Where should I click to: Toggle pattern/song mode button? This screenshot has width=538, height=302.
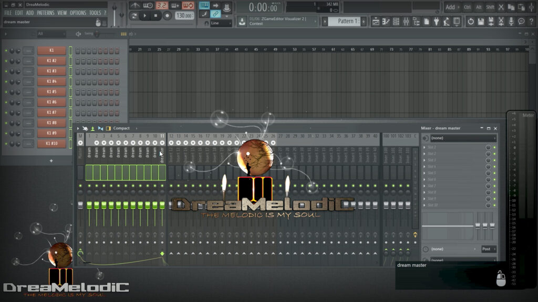134,15
